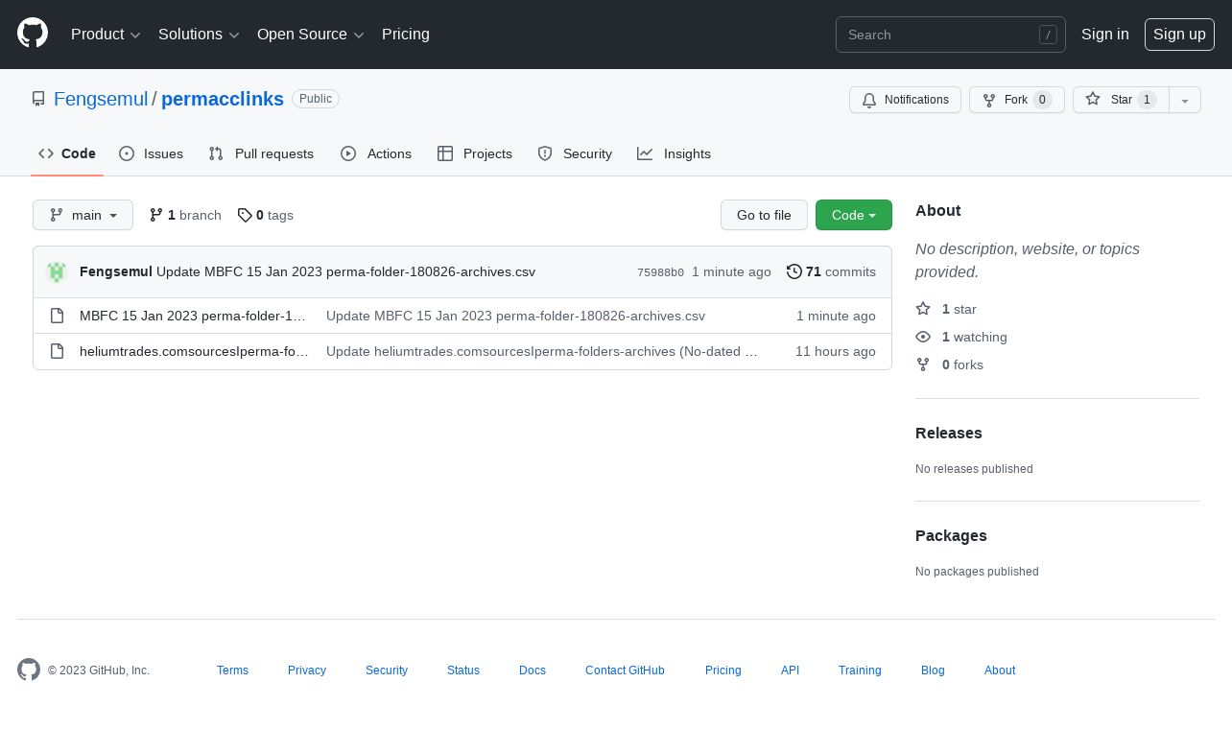View the 71 commits history
1232x729 pixels.
click(831, 271)
